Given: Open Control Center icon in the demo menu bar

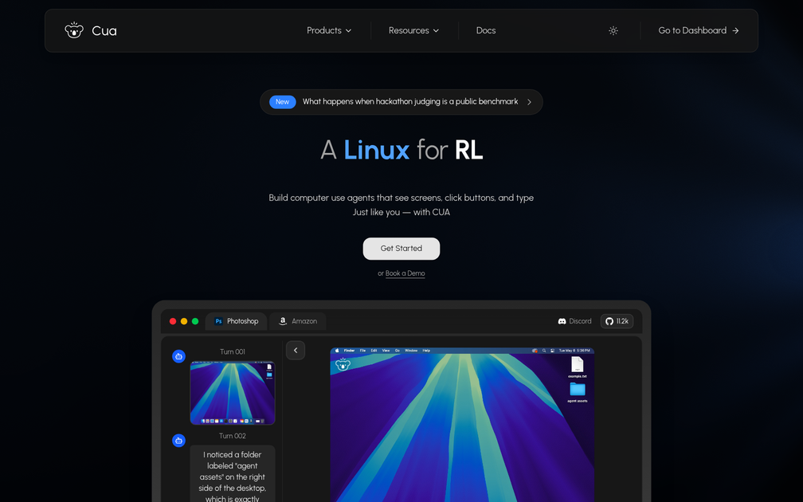Looking at the screenshot, I should [x=552, y=351].
